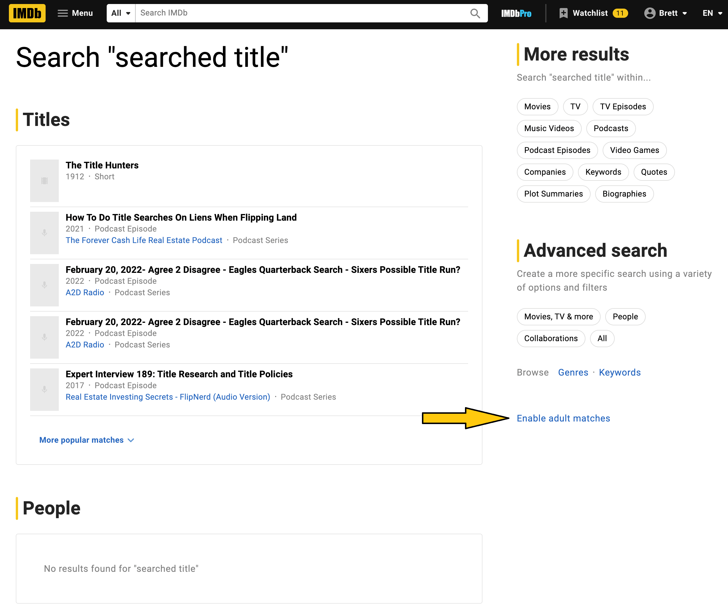Open the hamburger Menu icon

click(x=63, y=13)
